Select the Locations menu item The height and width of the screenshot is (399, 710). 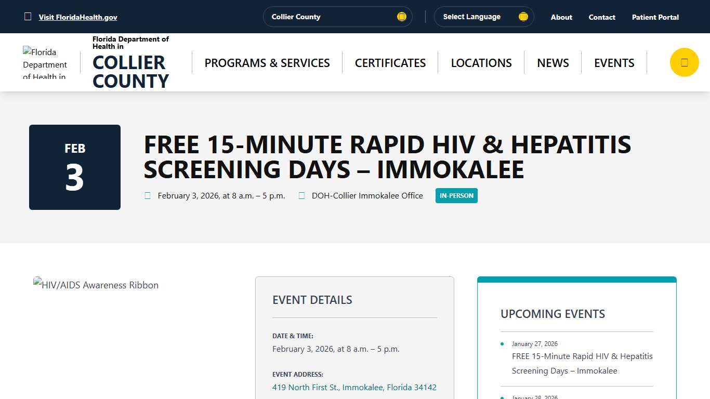point(481,62)
